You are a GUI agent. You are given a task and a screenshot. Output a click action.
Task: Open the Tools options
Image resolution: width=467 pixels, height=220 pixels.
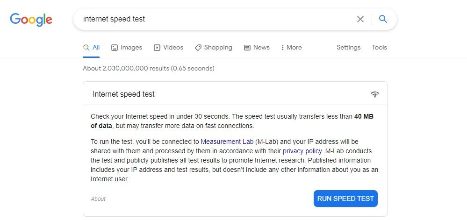click(x=379, y=47)
